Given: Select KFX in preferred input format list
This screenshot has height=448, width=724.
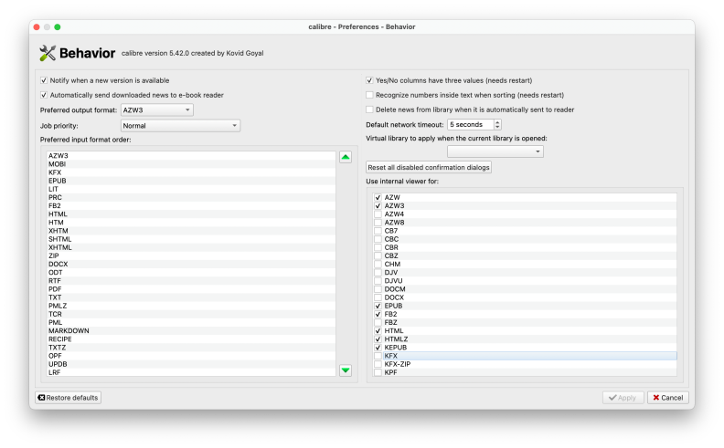Looking at the screenshot, I should pyautogui.click(x=191, y=172).
